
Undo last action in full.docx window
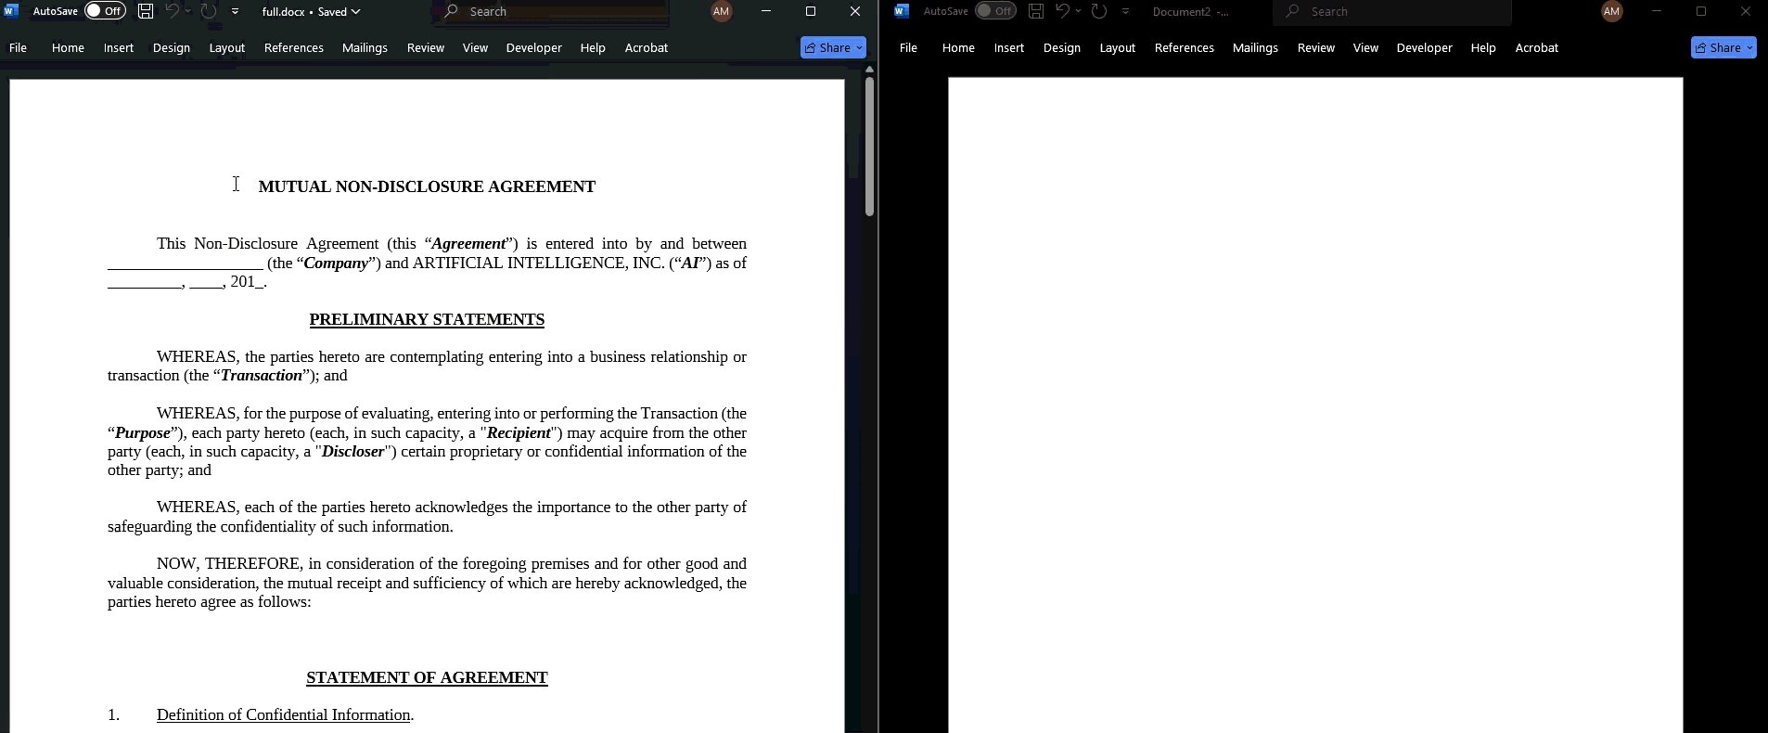(173, 11)
